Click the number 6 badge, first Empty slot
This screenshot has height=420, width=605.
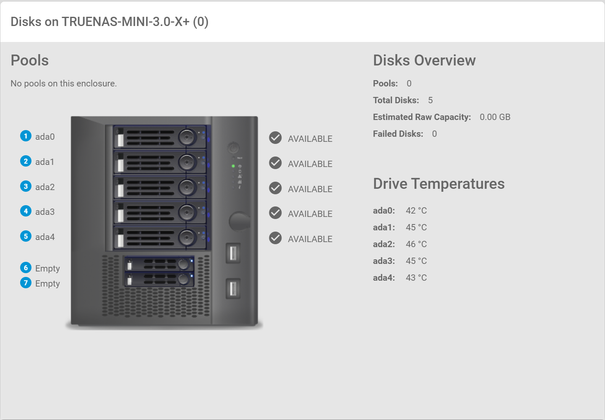[26, 268]
